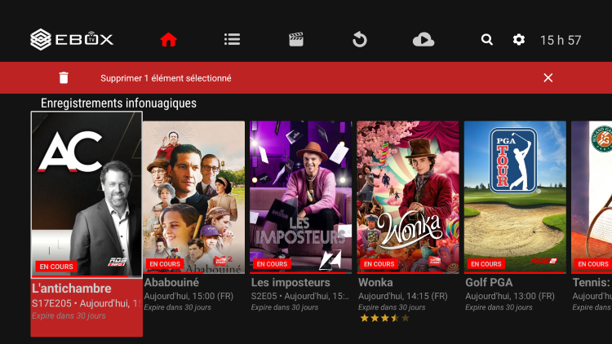
Task: Select the Ababouiné recording poster
Action: click(194, 196)
